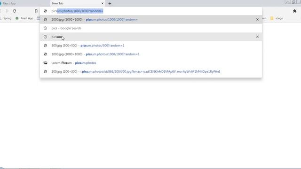The width and height of the screenshot is (301, 169).
Task: Open the extensions puzzle icon
Action: tap(295, 11)
